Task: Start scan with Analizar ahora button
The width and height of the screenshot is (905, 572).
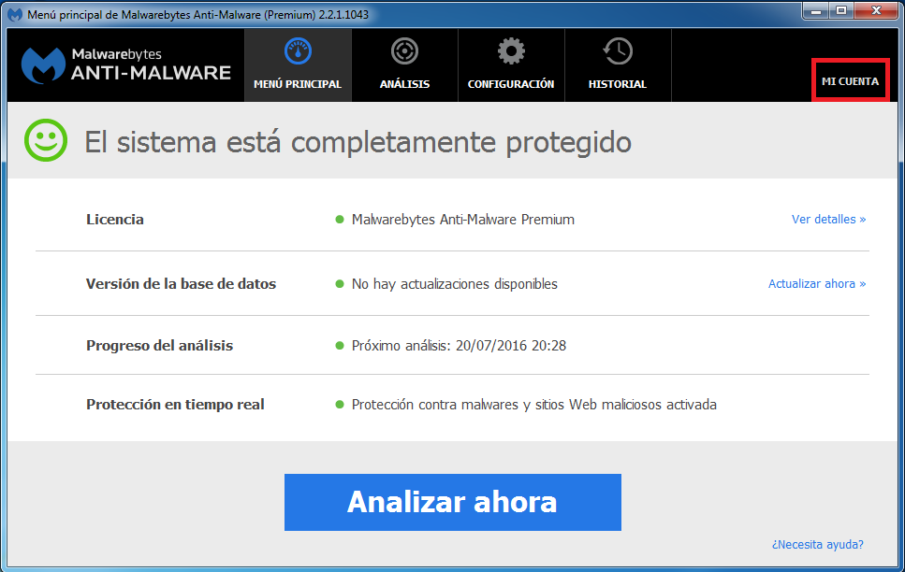Action: [453, 502]
